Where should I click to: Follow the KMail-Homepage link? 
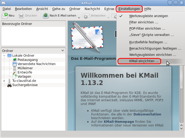click(x=119, y=121)
